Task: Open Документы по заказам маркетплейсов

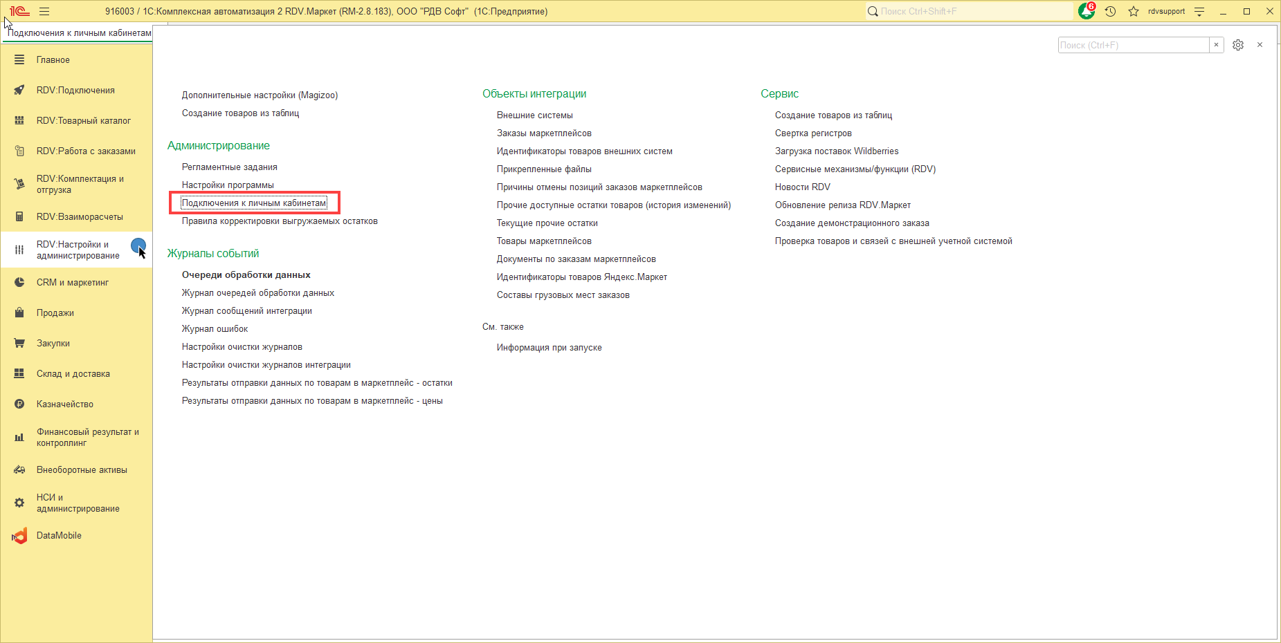Action: tap(576, 259)
